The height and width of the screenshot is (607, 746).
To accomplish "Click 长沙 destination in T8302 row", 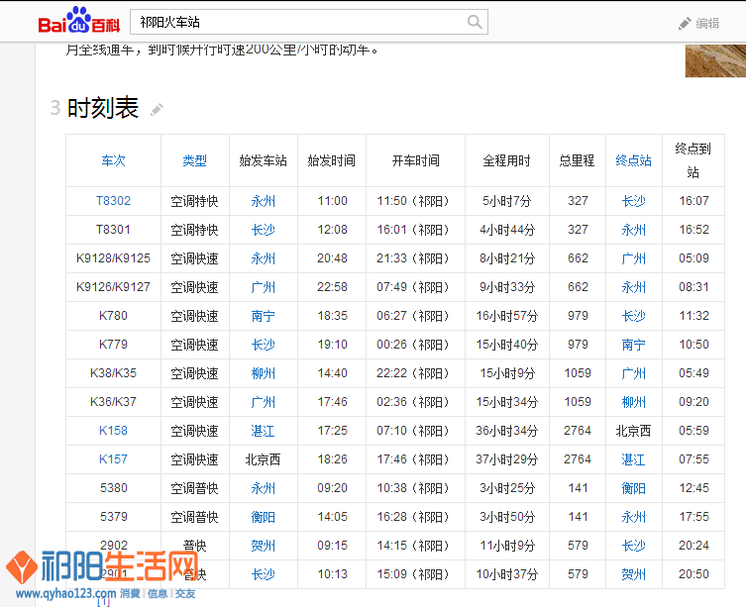I will coord(634,201).
